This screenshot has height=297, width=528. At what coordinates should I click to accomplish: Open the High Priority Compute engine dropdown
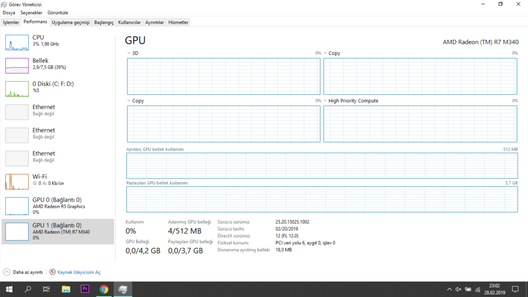click(325, 101)
